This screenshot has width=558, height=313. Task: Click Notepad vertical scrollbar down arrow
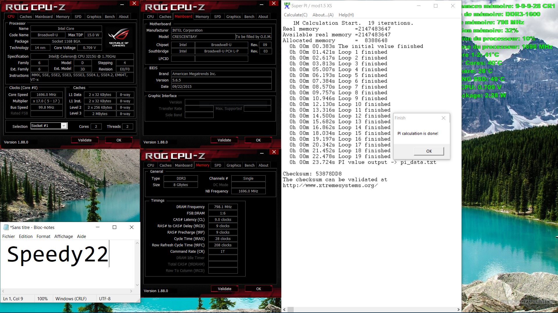coord(137,285)
